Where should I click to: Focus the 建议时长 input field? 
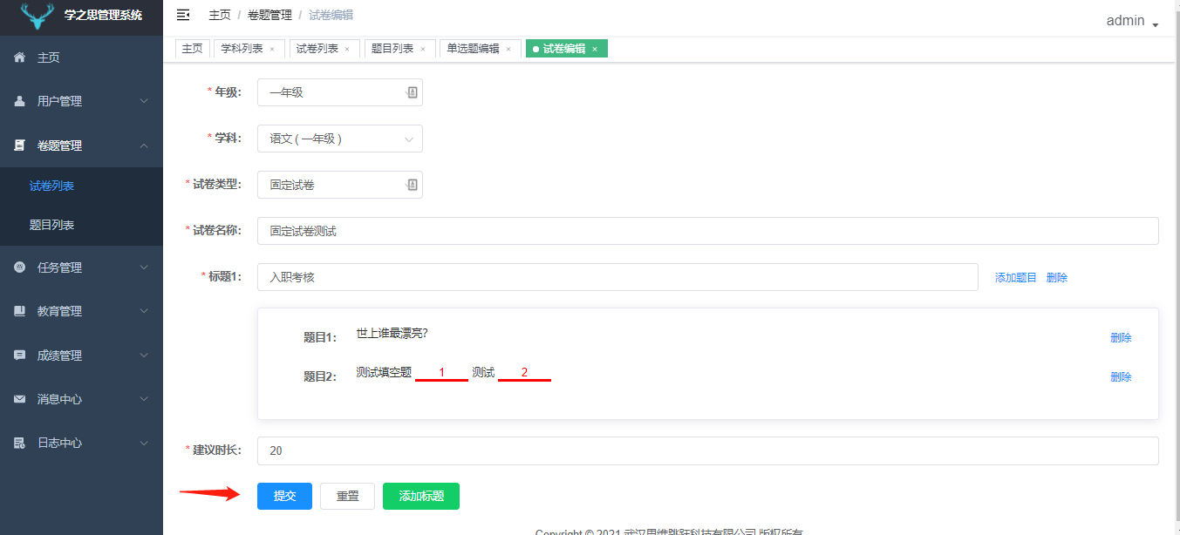click(x=707, y=450)
